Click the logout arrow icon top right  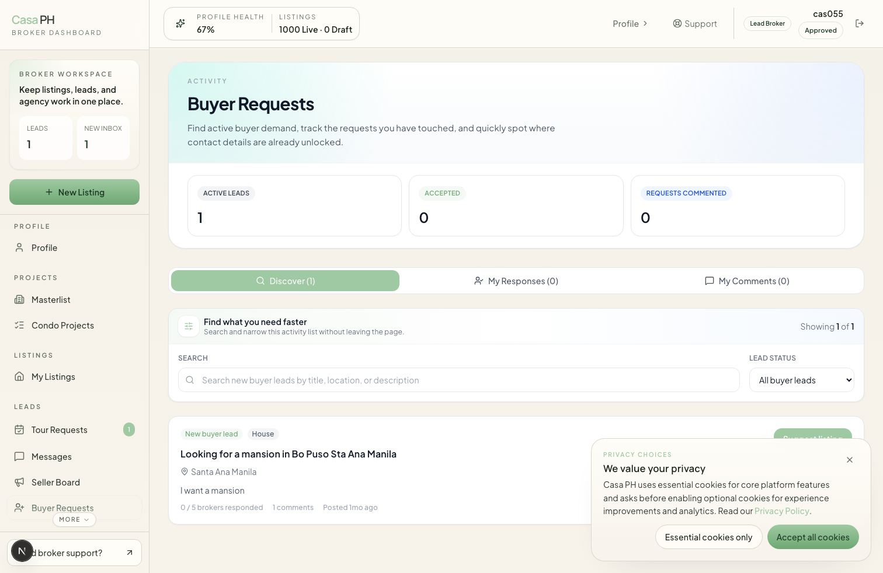[860, 23]
